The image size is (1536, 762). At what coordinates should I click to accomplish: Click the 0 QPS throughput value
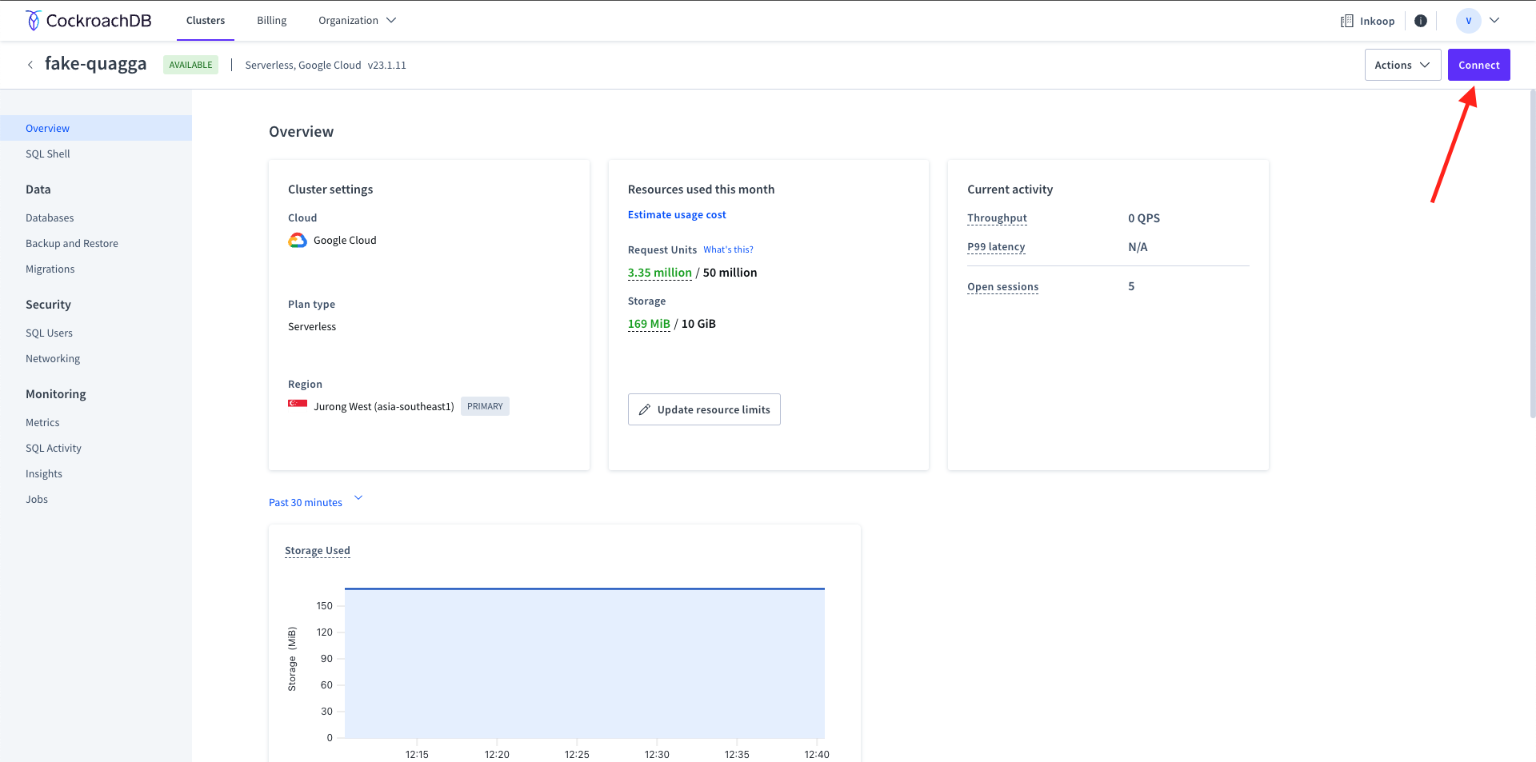(1144, 217)
